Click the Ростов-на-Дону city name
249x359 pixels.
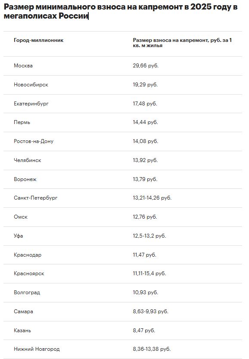click(x=34, y=141)
